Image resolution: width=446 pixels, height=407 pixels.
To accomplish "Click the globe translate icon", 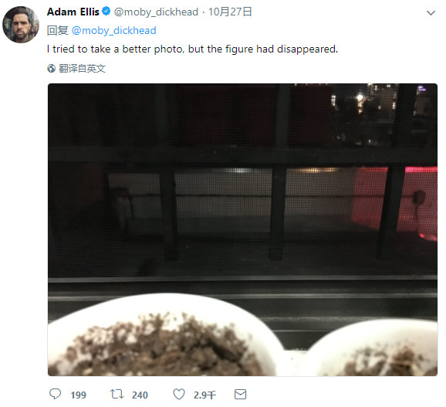I will pyautogui.click(x=52, y=68).
